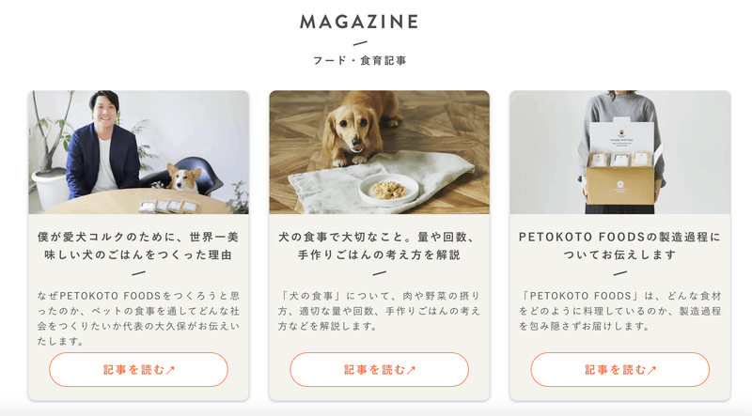
Task: Click the slash divider in the 製造過程 card
Action: pos(620,273)
